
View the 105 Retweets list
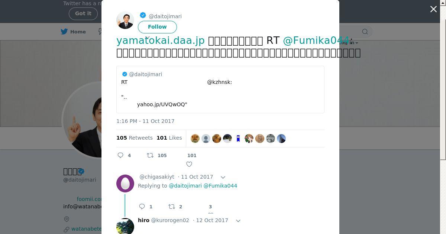[x=135, y=138]
